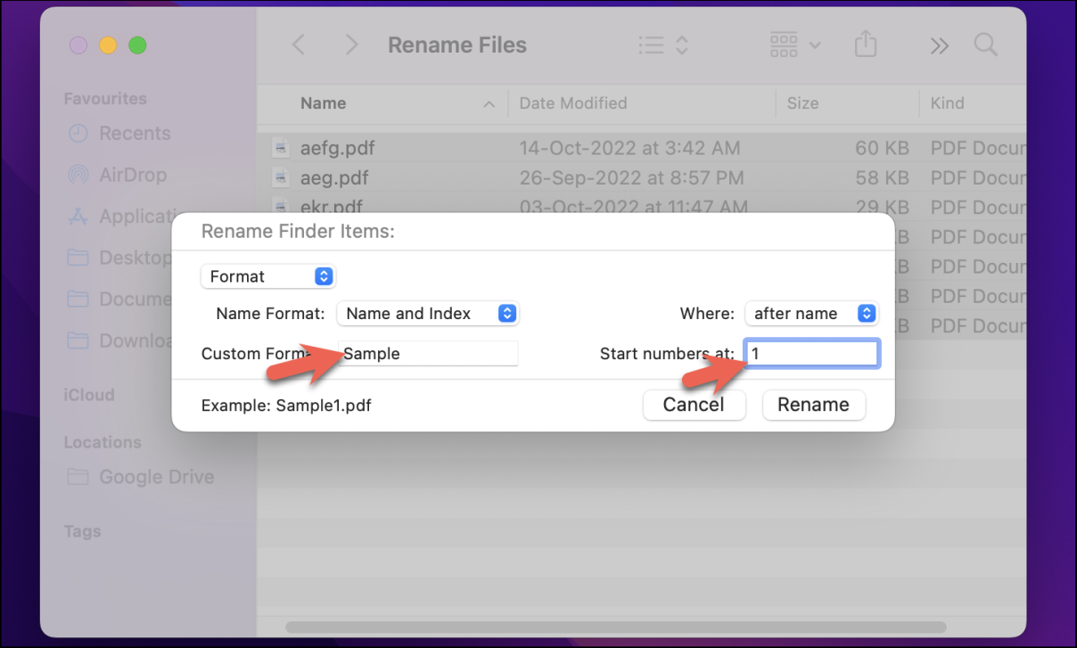The height and width of the screenshot is (648, 1077).
Task: Click the Recents clock icon
Action: coord(78,134)
